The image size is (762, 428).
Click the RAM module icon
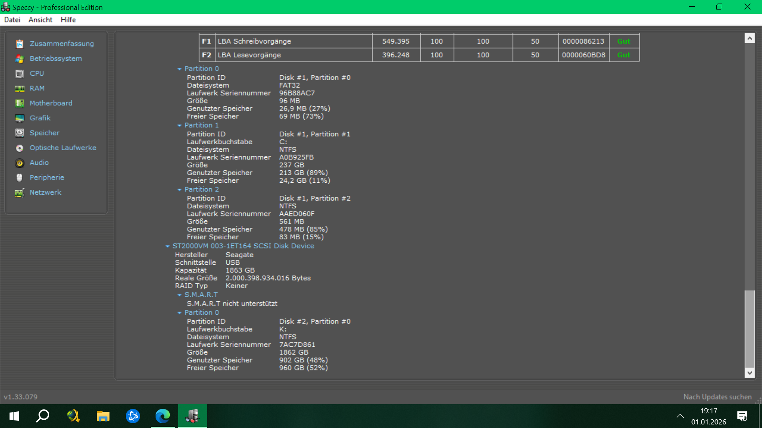[19, 88]
